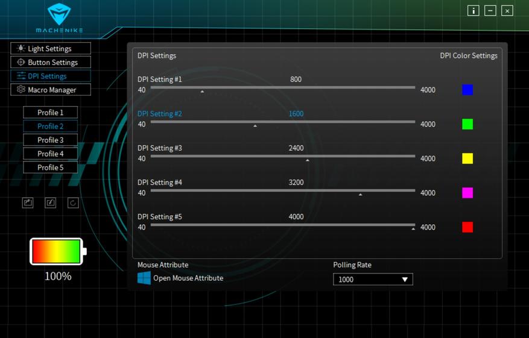The width and height of the screenshot is (529, 338).
Task: Select the DPI Setting #5 label
Action: [x=160, y=217]
